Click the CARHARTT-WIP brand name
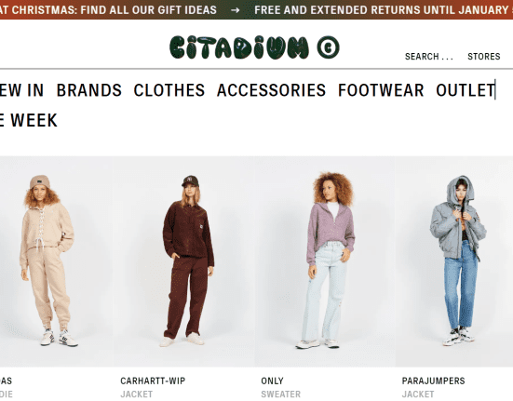Viewport: 513px width, 401px height. tap(153, 381)
